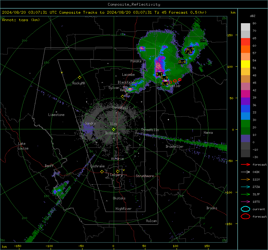Viewport: 268px width, 250px height.
Task: Select the slate 0–10 dBZ swatch
Action: tap(245, 139)
